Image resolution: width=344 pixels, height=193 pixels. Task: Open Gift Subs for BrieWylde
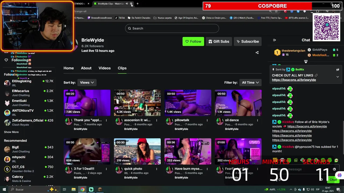pyautogui.click(x=219, y=42)
